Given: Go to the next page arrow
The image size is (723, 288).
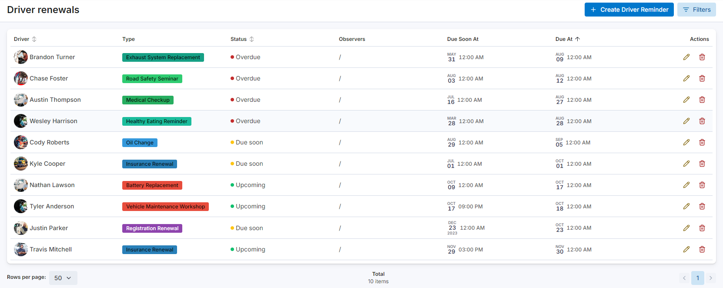Looking at the screenshot, I should coord(710,278).
